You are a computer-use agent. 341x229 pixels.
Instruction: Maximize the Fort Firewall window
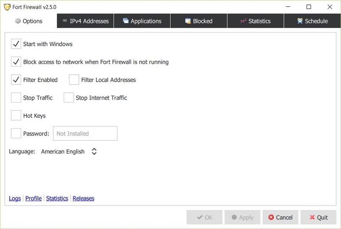click(309, 7)
